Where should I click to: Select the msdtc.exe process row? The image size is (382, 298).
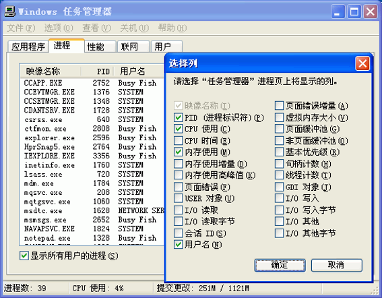click(92, 210)
